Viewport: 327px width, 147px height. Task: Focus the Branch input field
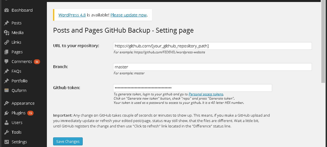coord(212,67)
